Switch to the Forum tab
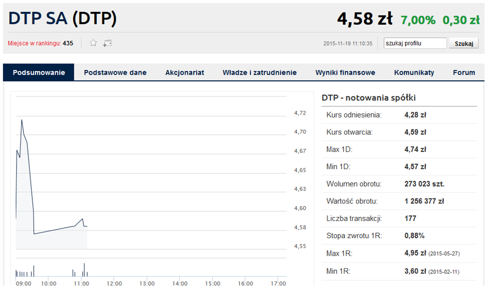Viewport: 487px width, 286px height. click(464, 73)
